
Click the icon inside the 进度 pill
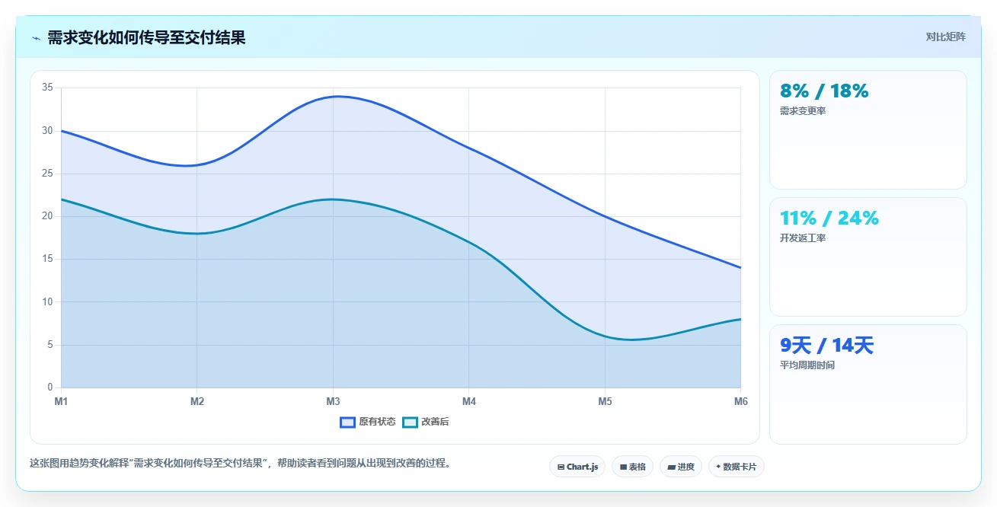pos(671,467)
